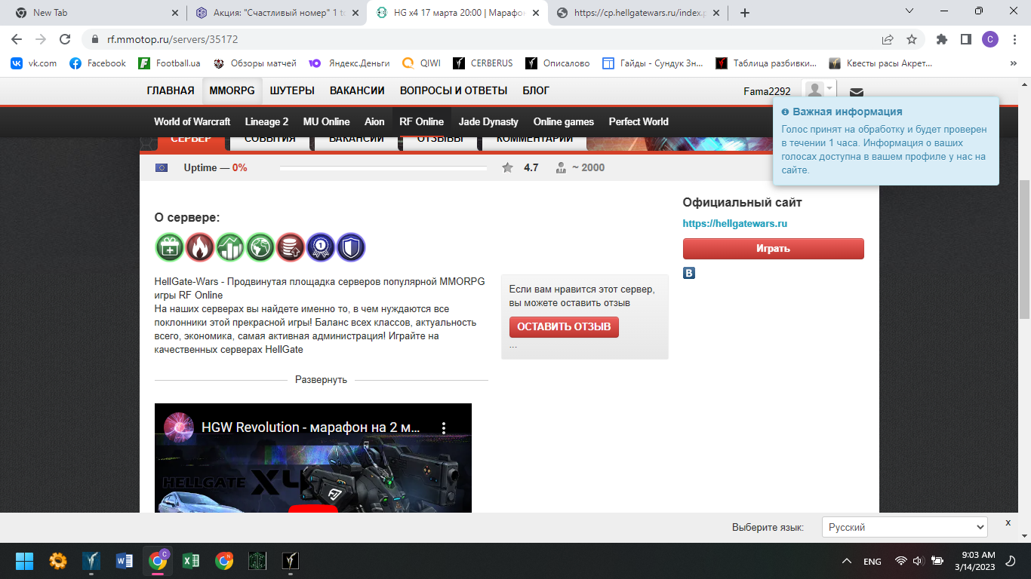Open the browser share page icon

(888, 39)
